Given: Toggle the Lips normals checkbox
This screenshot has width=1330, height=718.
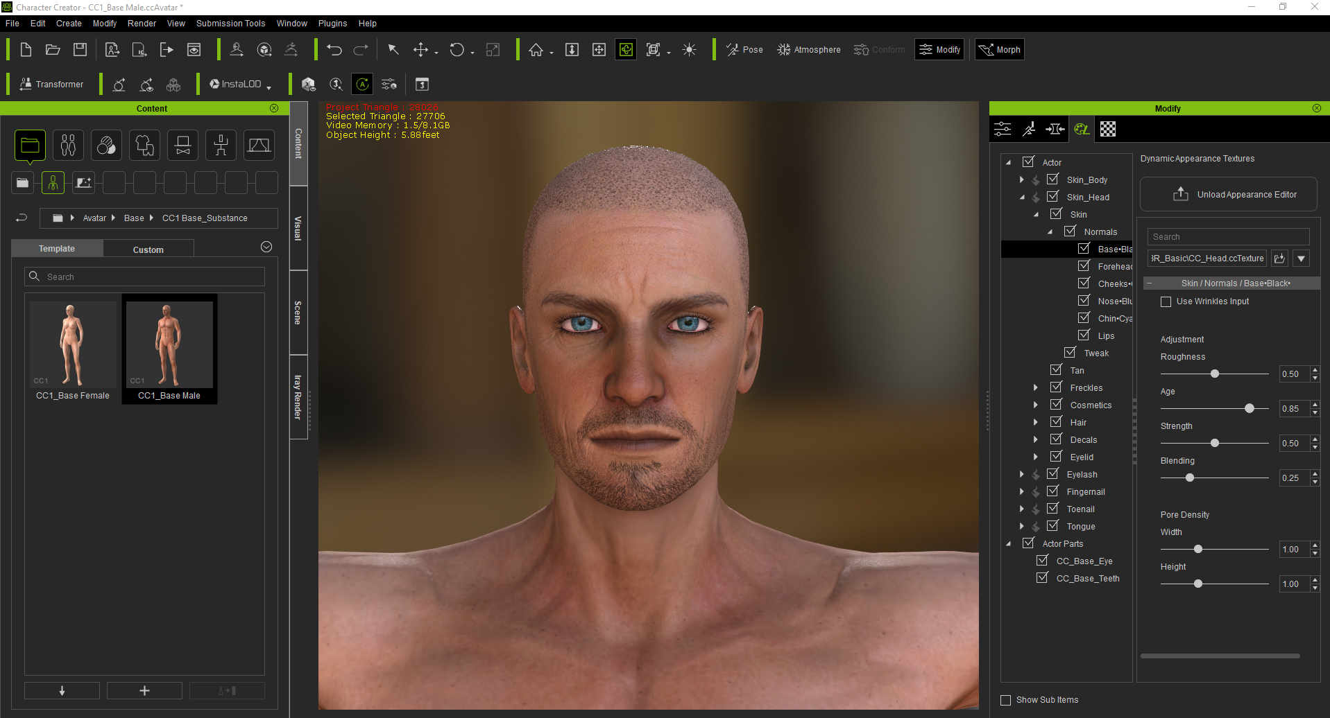Looking at the screenshot, I should pyautogui.click(x=1084, y=335).
